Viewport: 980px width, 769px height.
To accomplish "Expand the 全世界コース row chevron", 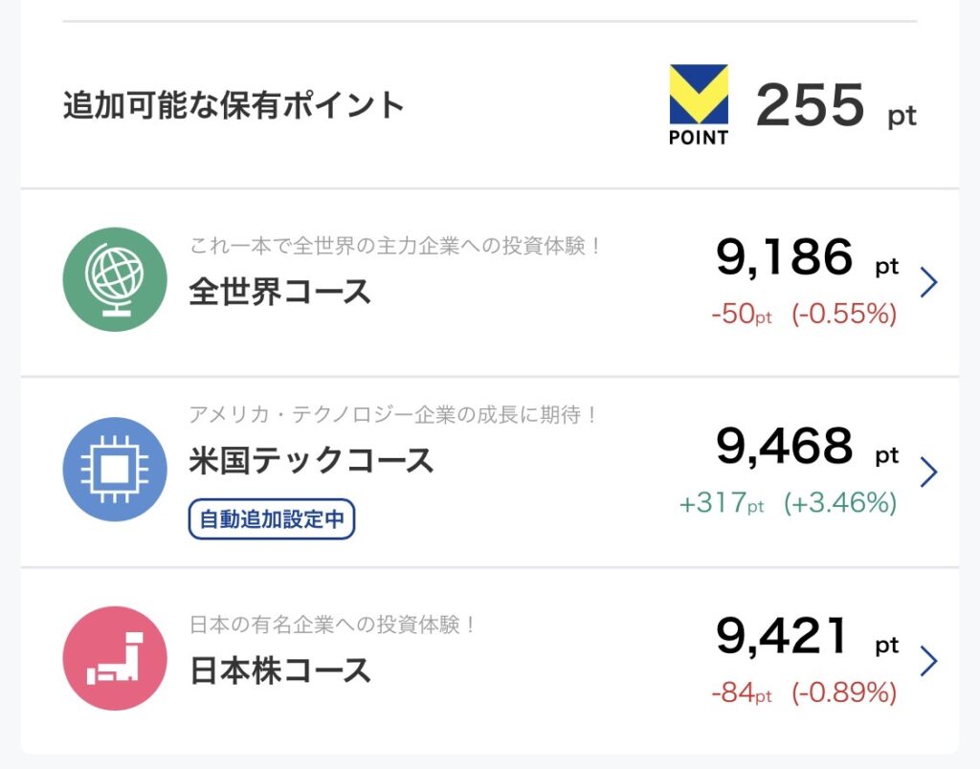I will pyautogui.click(x=927, y=282).
